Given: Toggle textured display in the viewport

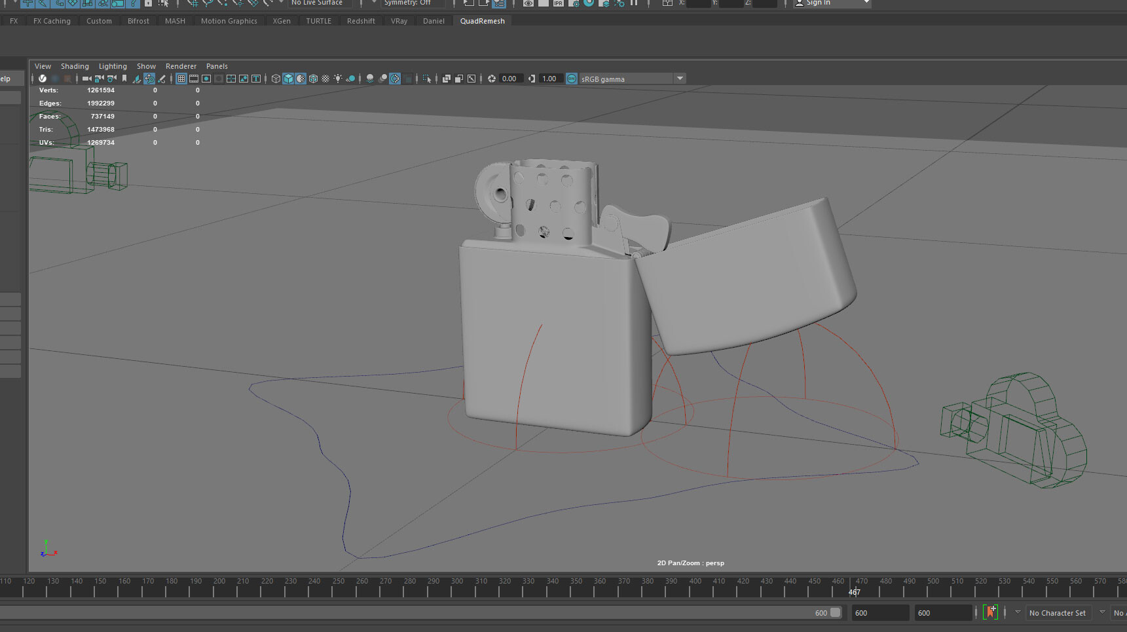Looking at the screenshot, I should 301,79.
